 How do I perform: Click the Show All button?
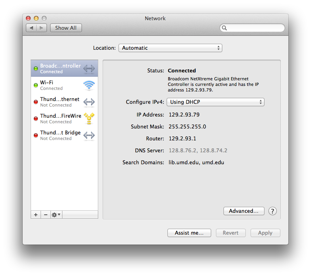pyautogui.click(x=66, y=28)
